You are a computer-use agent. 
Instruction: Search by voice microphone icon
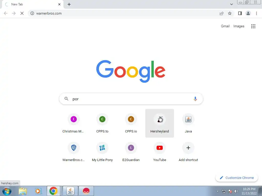pos(195,99)
